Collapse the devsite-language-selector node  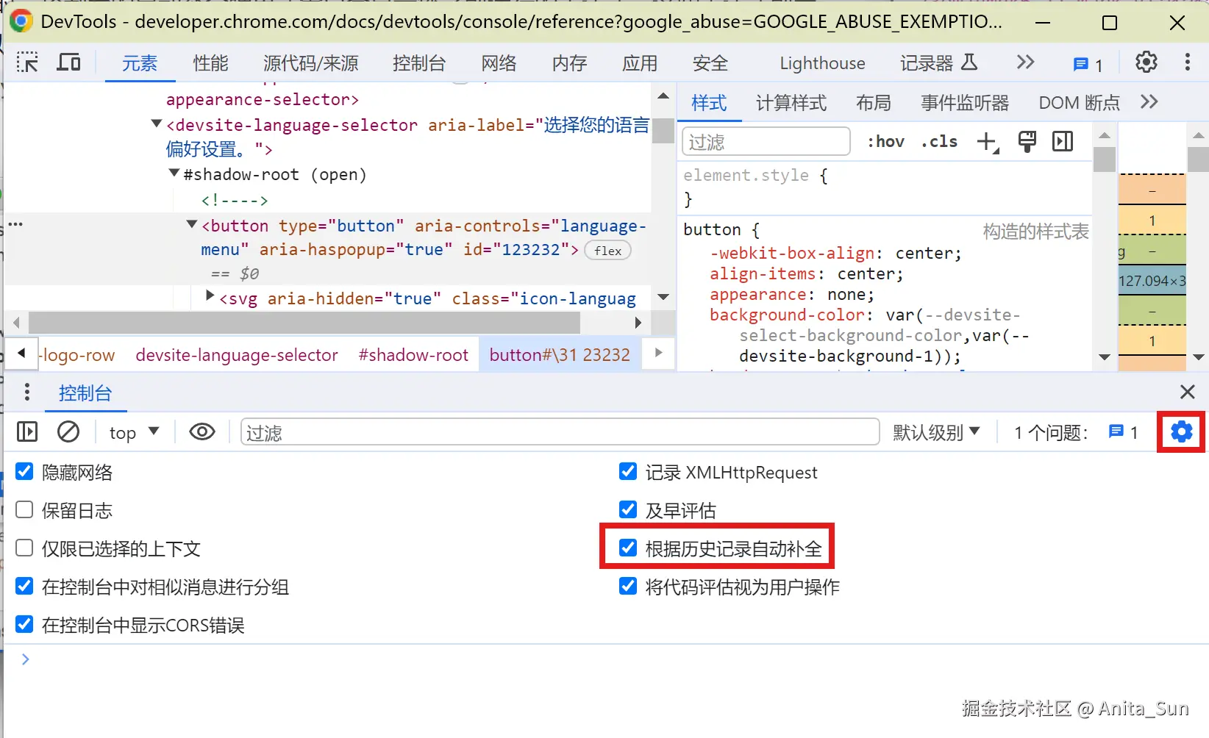coord(156,124)
